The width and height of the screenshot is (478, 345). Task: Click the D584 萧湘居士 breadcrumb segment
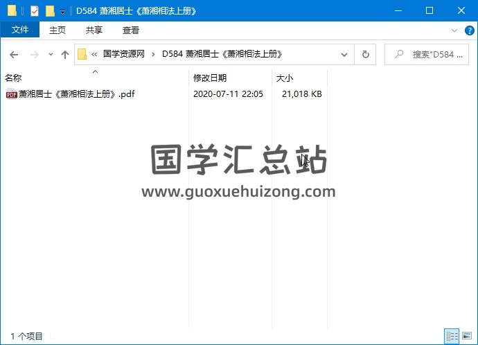pos(222,54)
